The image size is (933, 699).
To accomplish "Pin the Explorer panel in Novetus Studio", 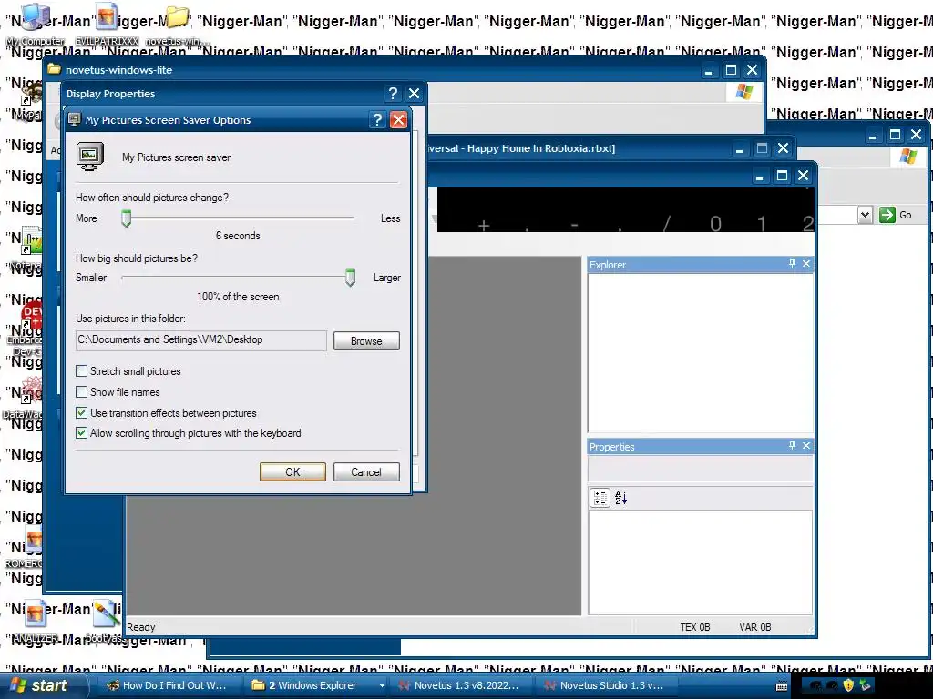I will pos(792,263).
